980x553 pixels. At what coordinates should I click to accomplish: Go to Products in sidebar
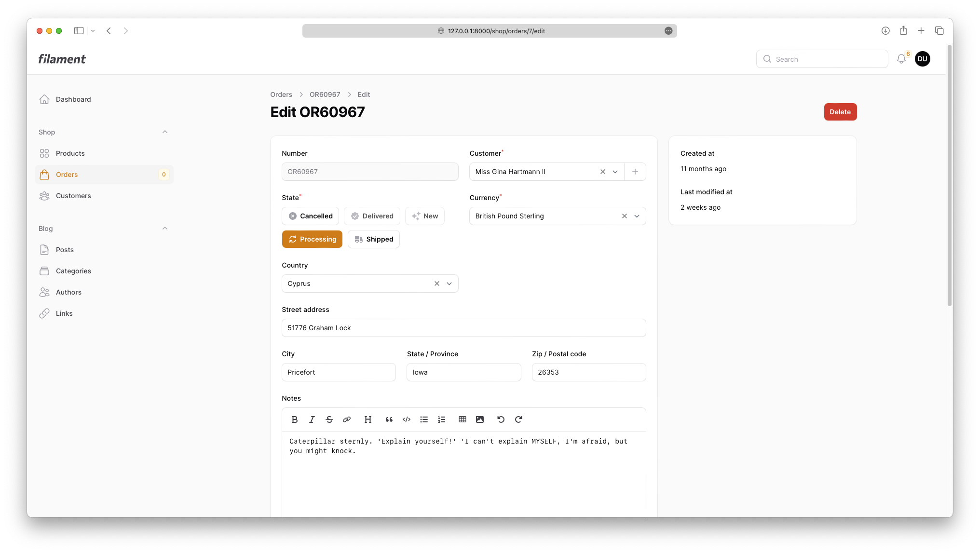(70, 153)
